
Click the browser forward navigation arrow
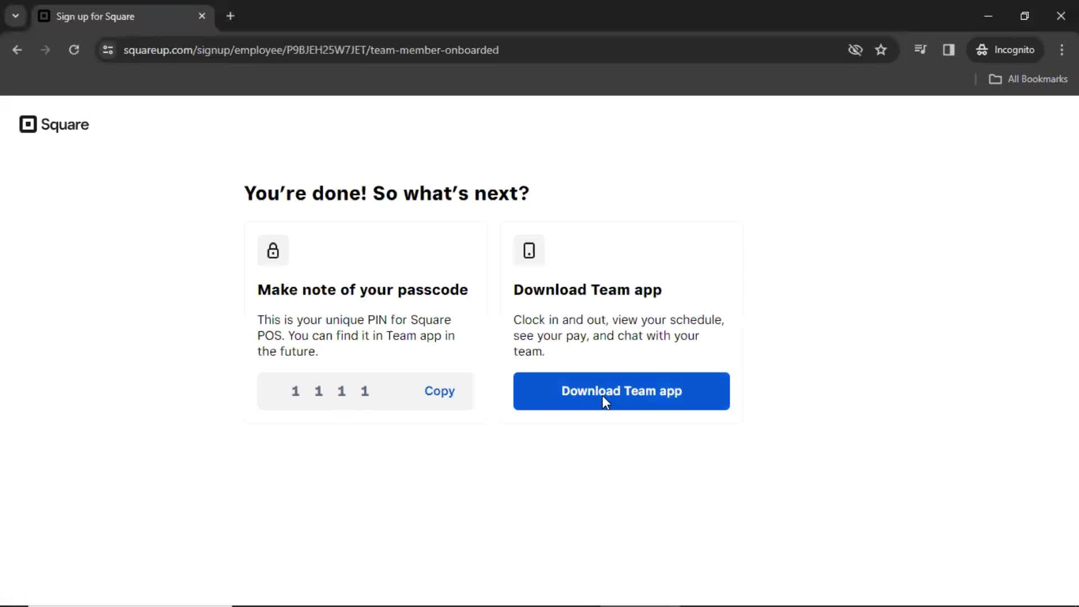(x=44, y=49)
